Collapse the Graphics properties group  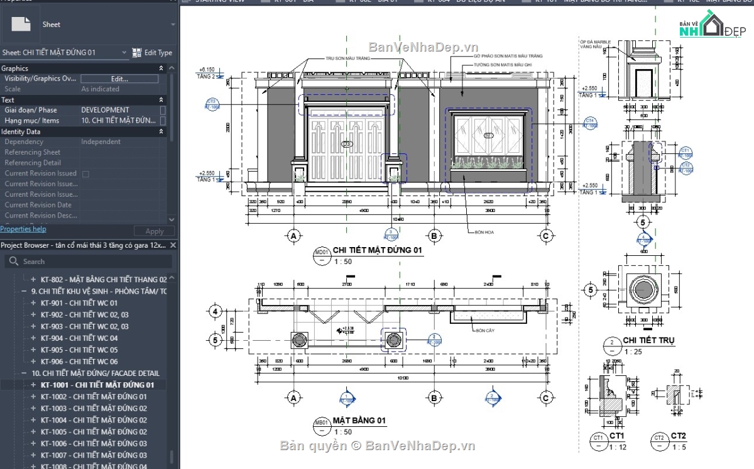tap(161, 69)
